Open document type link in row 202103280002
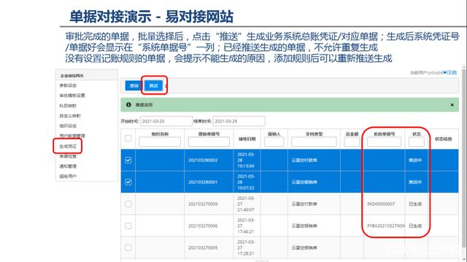The width and height of the screenshot is (467, 262). click(304, 160)
